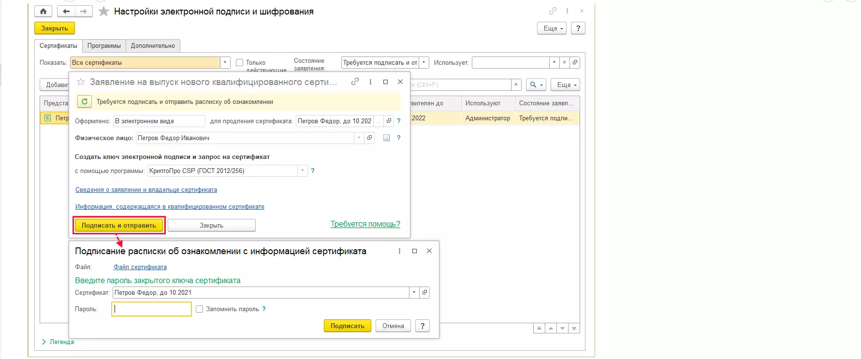This screenshot has width=861, height=359.
Task: Open kebab menu of signing dialog
Action: (x=399, y=251)
